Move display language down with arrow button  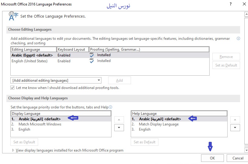pos(119,128)
